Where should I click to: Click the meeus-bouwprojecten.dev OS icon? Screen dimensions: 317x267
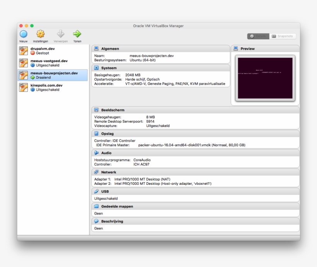pos(24,75)
